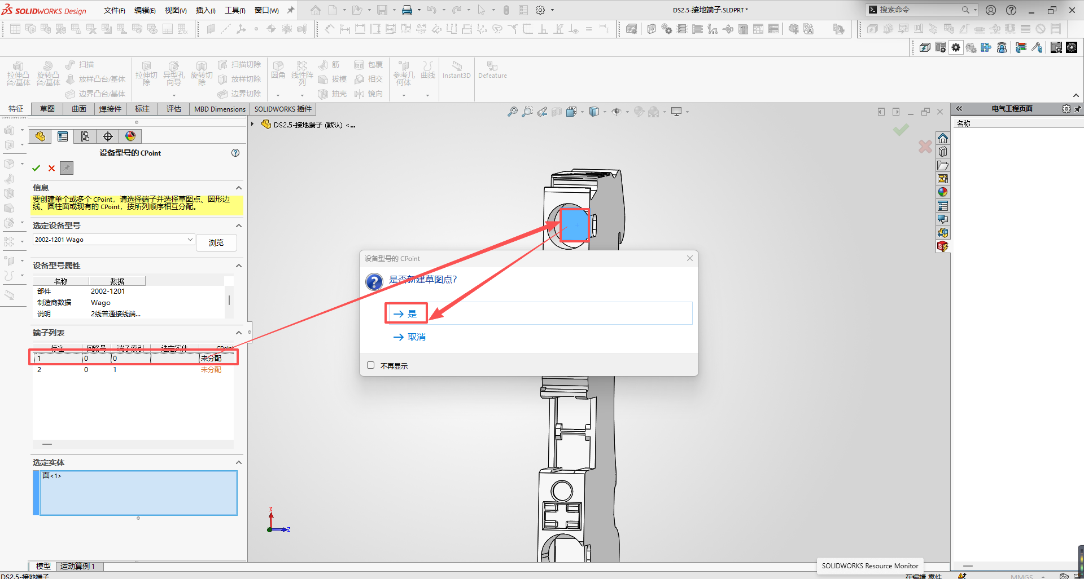Image resolution: width=1084 pixels, height=579 pixels.
Task: Open the 工具 menu
Action: tap(235, 10)
